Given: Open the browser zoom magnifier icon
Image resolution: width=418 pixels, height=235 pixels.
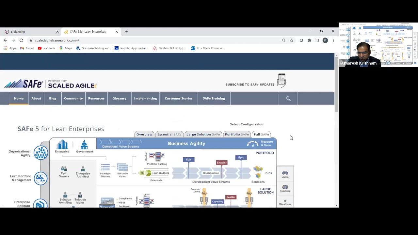Looking at the screenshot, I should click(x=283, y=40).
